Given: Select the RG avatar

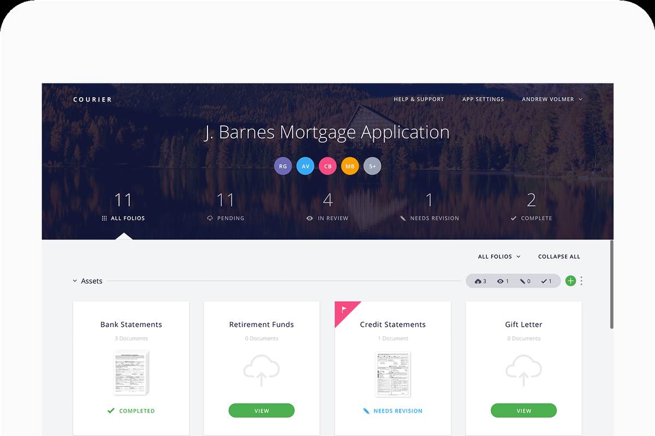Looking at the screenshot, I should [x=283, y=166].
